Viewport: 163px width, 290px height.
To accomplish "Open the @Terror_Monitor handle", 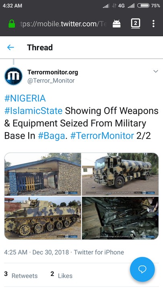I will click(x=51, y=81).
